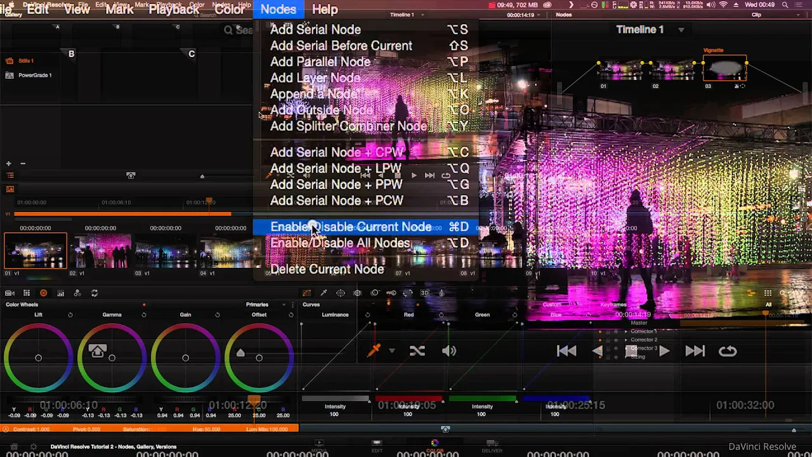
Task: Click the orange eyedropper tool
Action: (x=374, y=350)
